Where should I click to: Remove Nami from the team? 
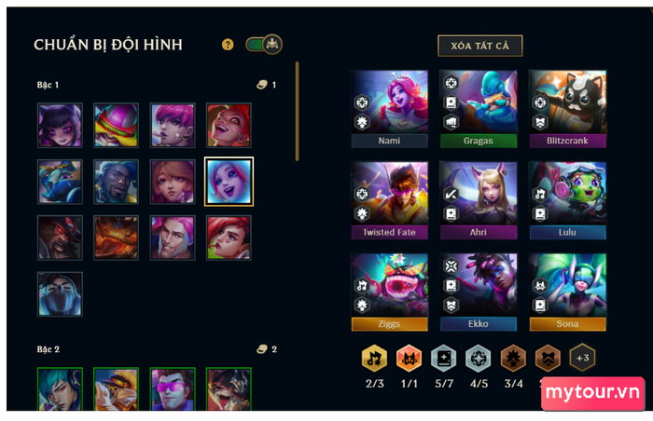pos(389,109)
